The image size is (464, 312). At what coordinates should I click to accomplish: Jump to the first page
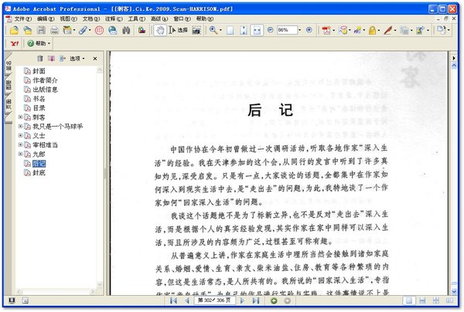coord(173,300)
